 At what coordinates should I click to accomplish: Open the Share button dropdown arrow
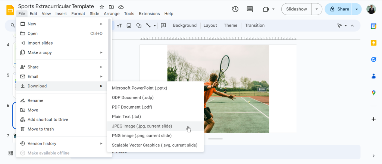pos(357,9)
